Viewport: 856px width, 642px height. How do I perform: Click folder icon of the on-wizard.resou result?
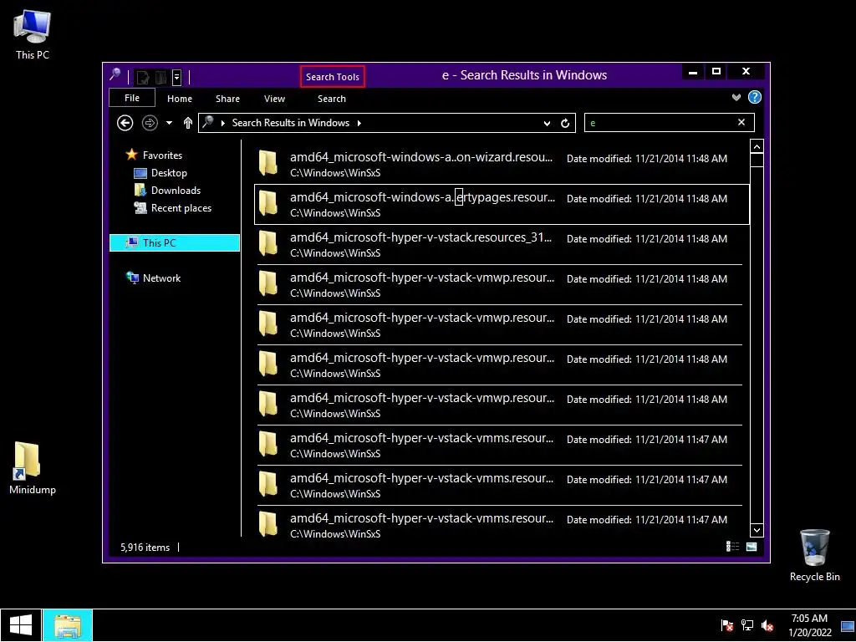click(x=268, y=163)
